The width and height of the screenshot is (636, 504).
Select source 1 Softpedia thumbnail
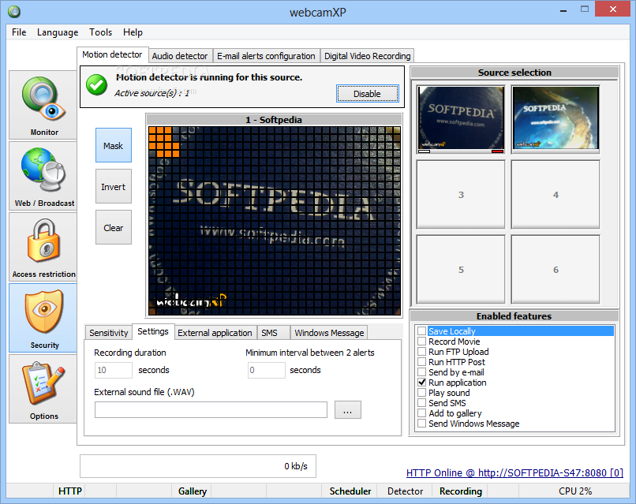tap(461, 119)
